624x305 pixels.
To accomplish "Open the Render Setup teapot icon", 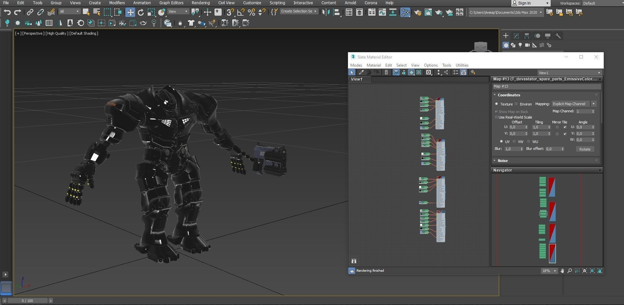I will (417, 12).
